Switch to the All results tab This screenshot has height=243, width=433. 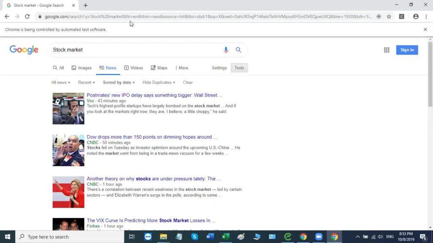pos(58,68)
